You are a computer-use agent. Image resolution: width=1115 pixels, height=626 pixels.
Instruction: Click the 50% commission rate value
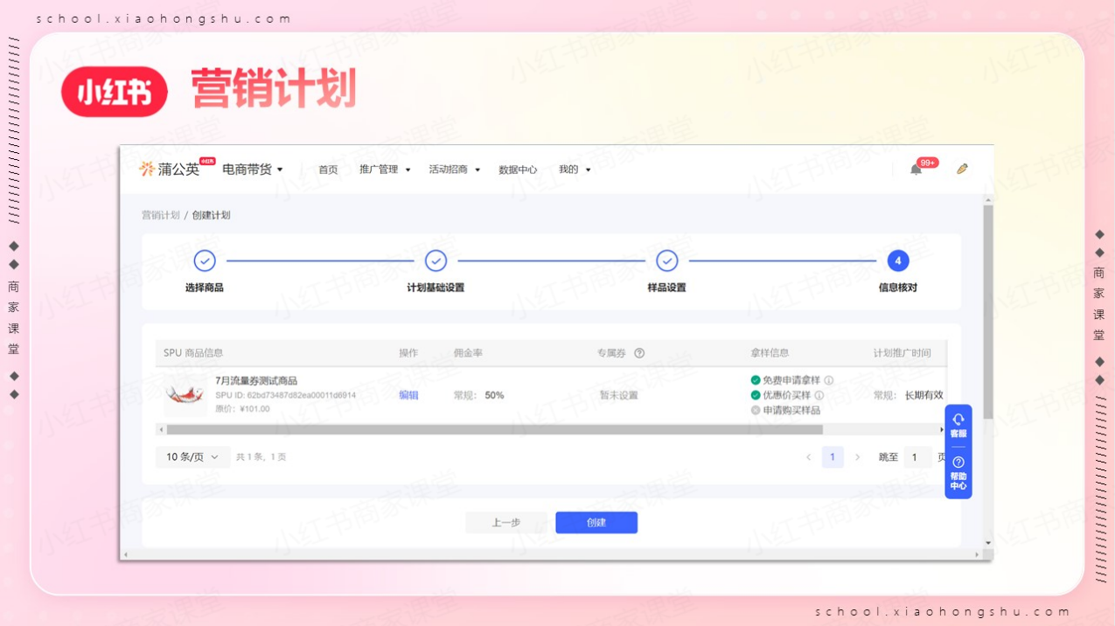tap(494, 395)
